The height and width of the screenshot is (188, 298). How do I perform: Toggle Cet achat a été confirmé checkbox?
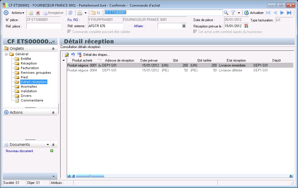tap(195, 32)
